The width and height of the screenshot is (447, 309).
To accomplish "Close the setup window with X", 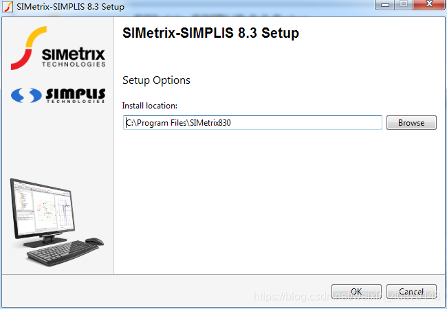I will (x=429, y=5).
